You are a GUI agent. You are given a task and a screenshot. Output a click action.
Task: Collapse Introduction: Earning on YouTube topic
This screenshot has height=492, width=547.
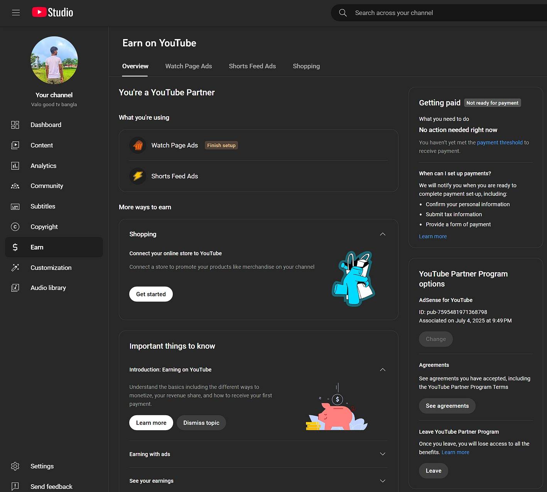tap(382, 370)
